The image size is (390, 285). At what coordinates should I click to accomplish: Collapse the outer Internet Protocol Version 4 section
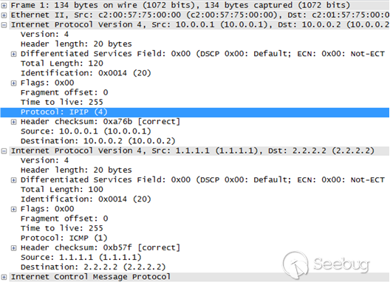(x=4, y=25)
